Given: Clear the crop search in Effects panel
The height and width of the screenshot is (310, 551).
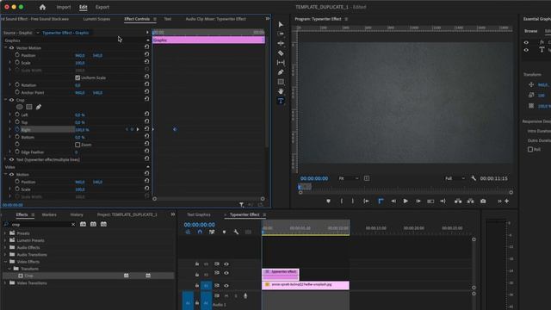Looking at the screenshot, I should point(73,224).
